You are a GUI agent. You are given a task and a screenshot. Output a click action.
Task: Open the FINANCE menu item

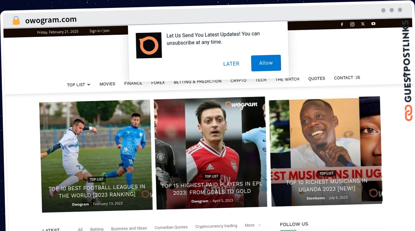pos(133,83)
